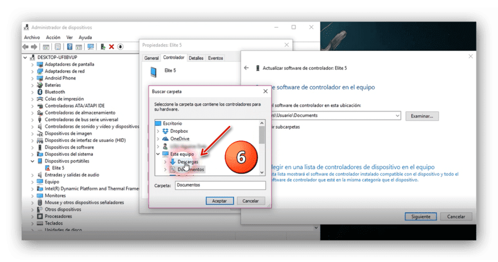
Task: Open the Ver menu
Action: pyautogui.click(x=70, y=38)
